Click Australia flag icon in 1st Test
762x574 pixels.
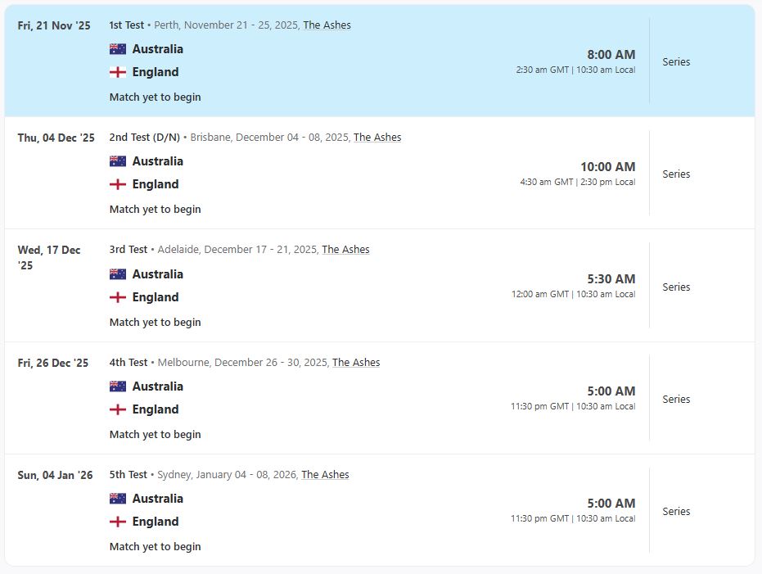click(x=118, y=49)
